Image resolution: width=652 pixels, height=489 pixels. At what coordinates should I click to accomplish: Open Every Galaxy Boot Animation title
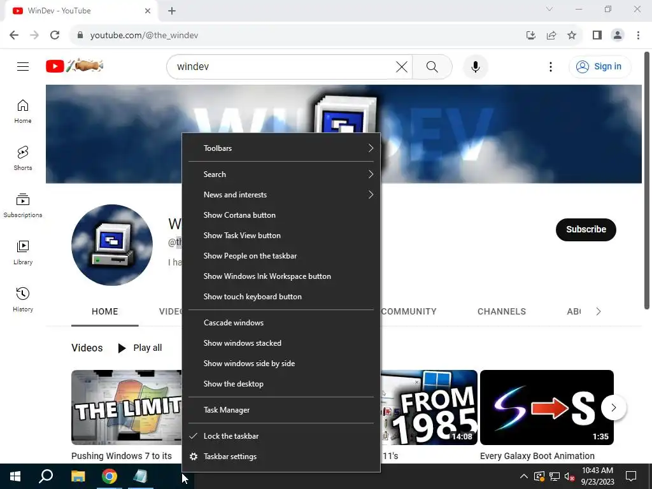537,456
